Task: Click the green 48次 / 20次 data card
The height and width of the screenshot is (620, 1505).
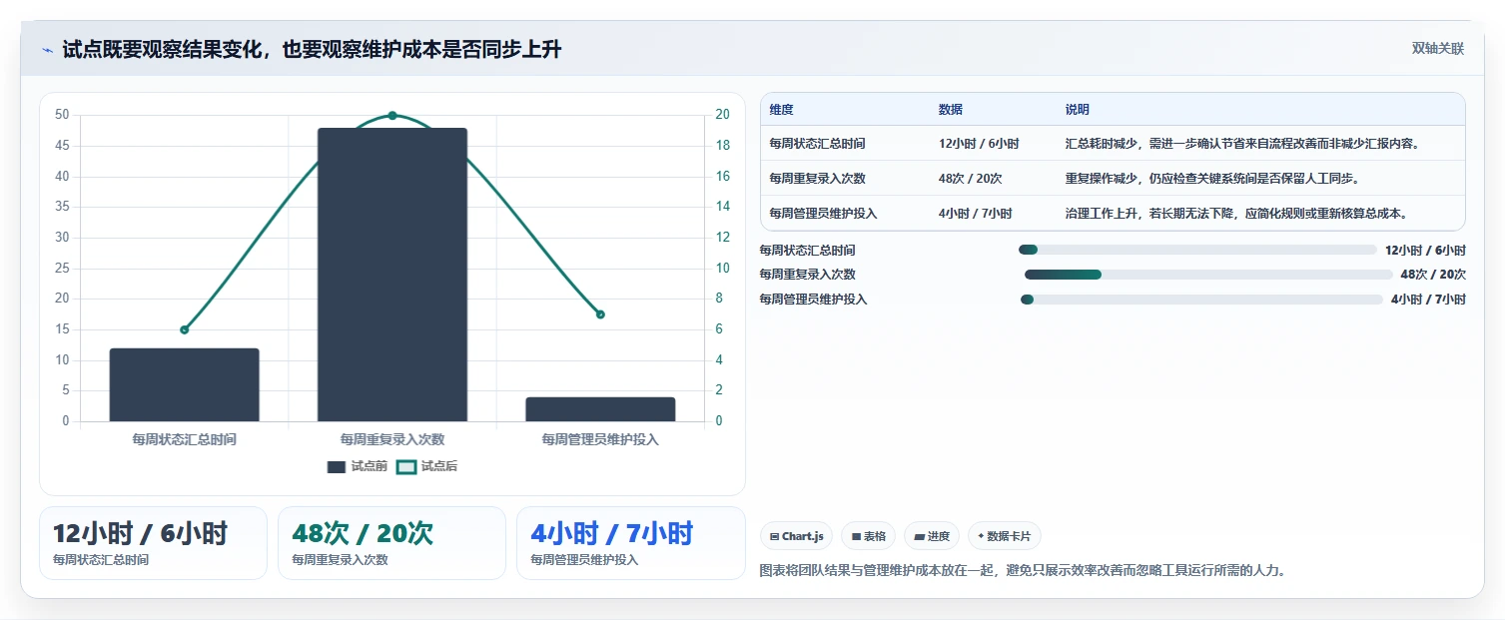Action: tap(391, 543)
